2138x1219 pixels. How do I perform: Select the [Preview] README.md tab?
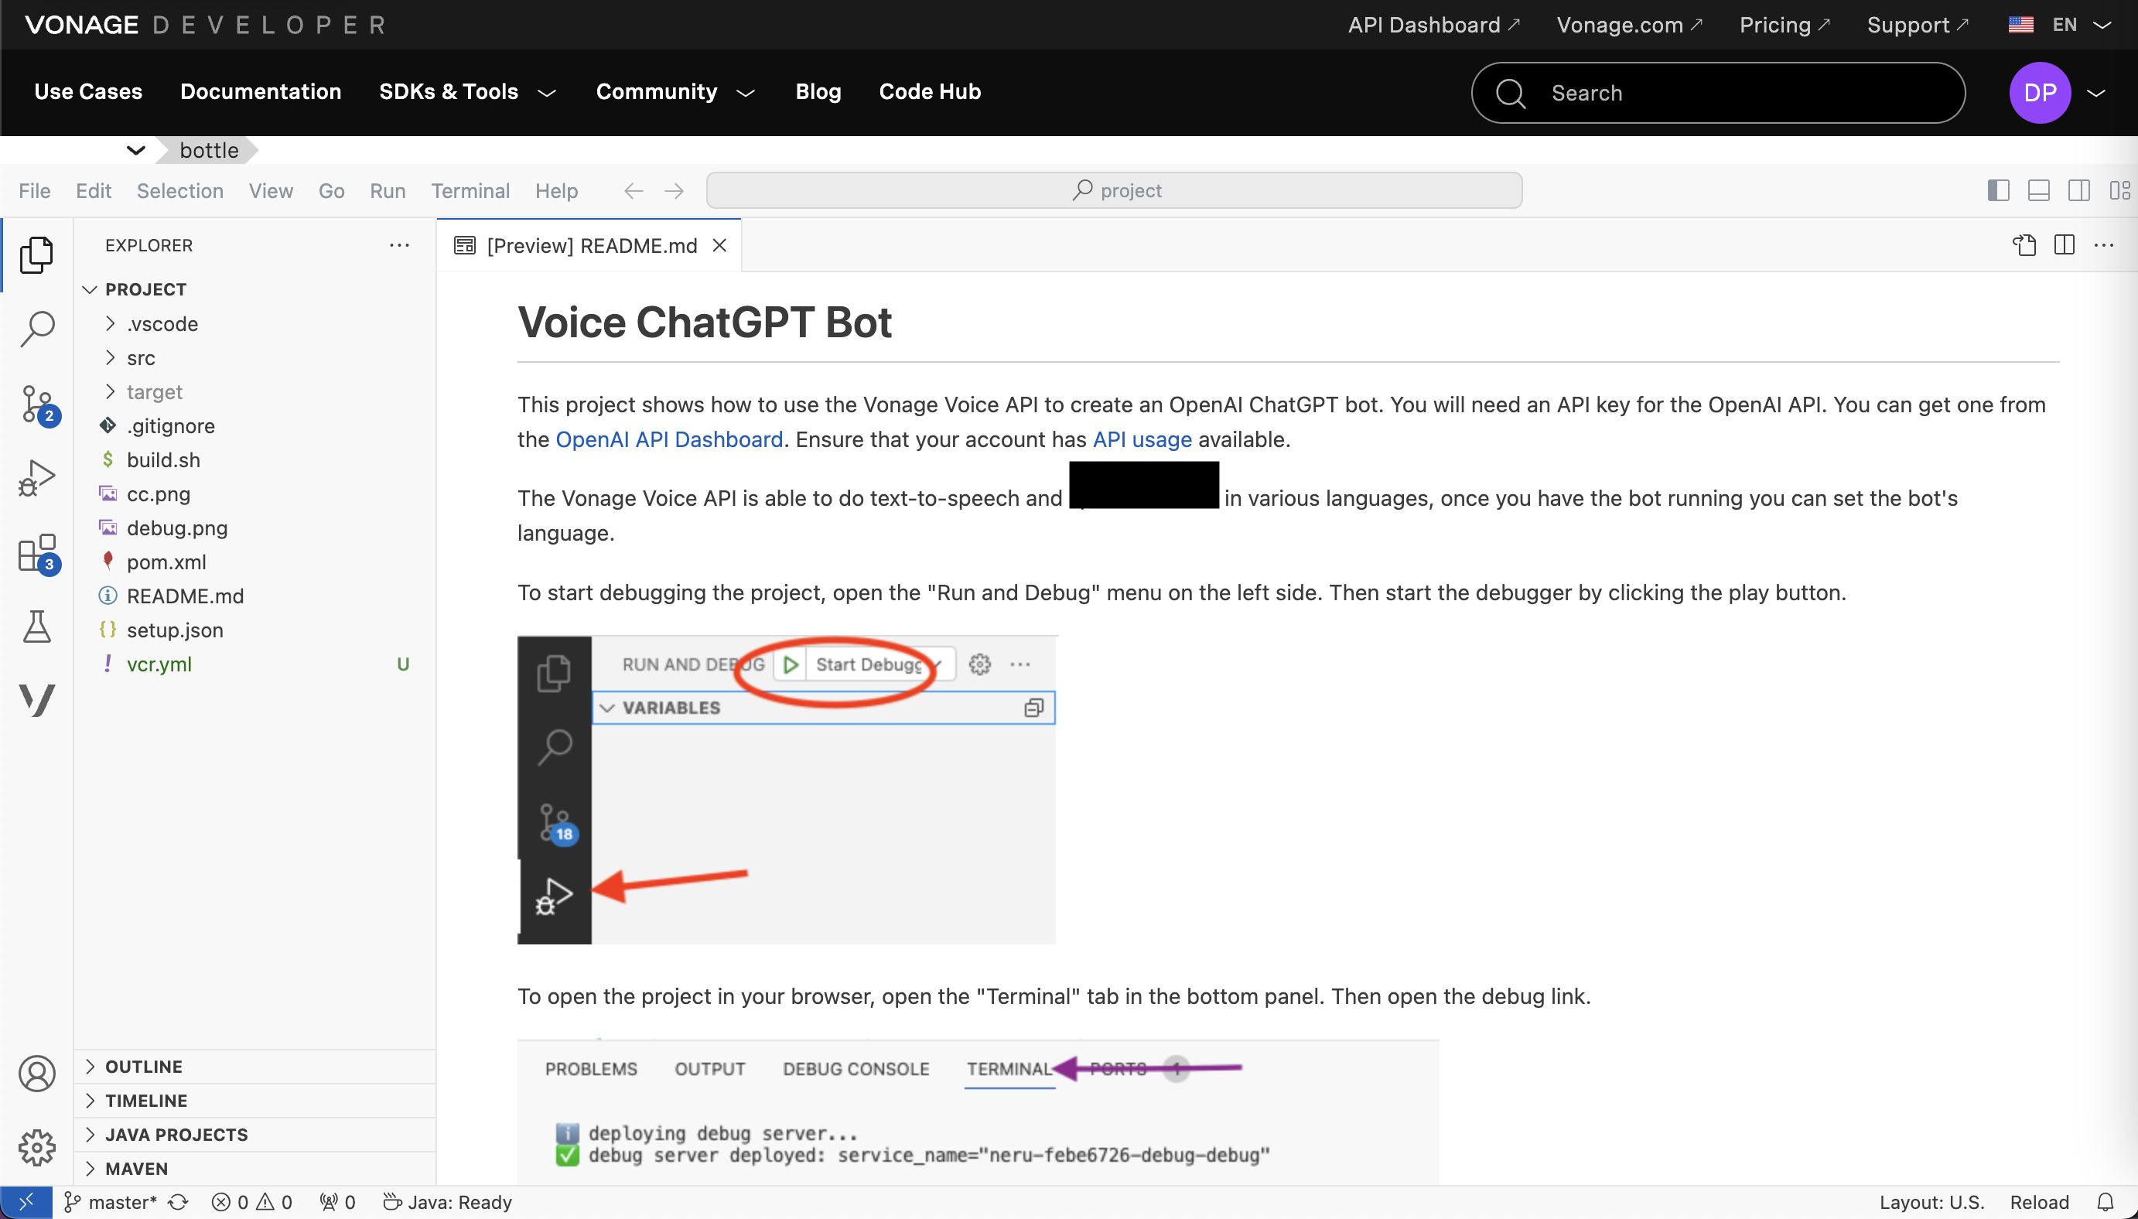pos(589,245)
